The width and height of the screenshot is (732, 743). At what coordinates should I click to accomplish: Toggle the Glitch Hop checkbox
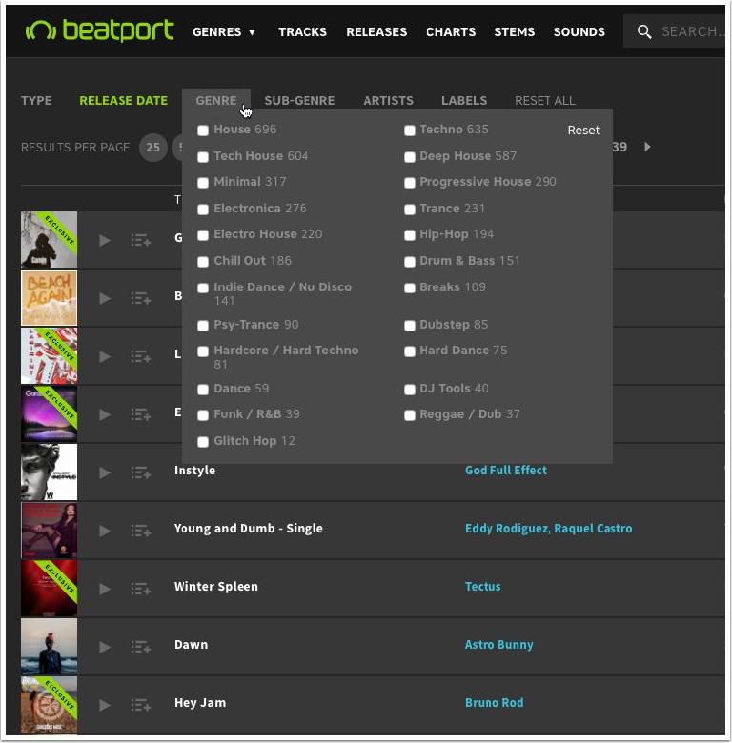pyautogui.click(x=203, y=442)
